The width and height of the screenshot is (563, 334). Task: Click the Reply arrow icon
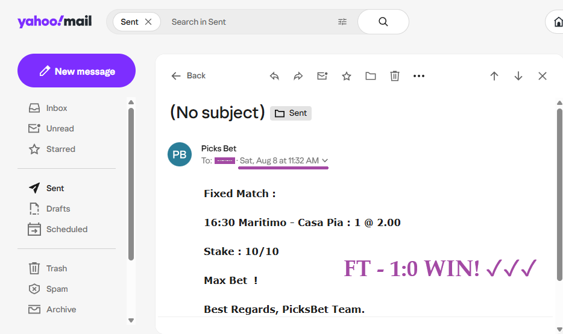tap(274, 76)
